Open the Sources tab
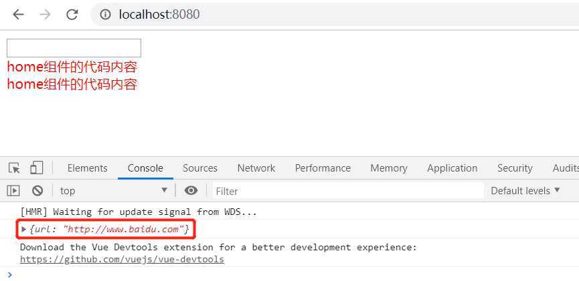This screenshot has width=579, height=281. (x=199, y=168)
